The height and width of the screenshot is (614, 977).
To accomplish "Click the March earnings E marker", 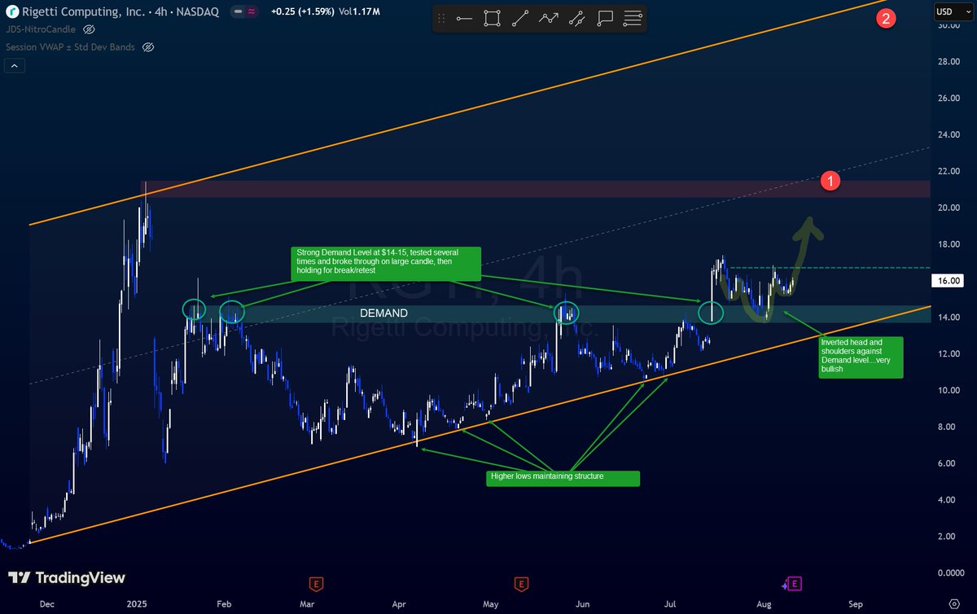I will (315, 583).
